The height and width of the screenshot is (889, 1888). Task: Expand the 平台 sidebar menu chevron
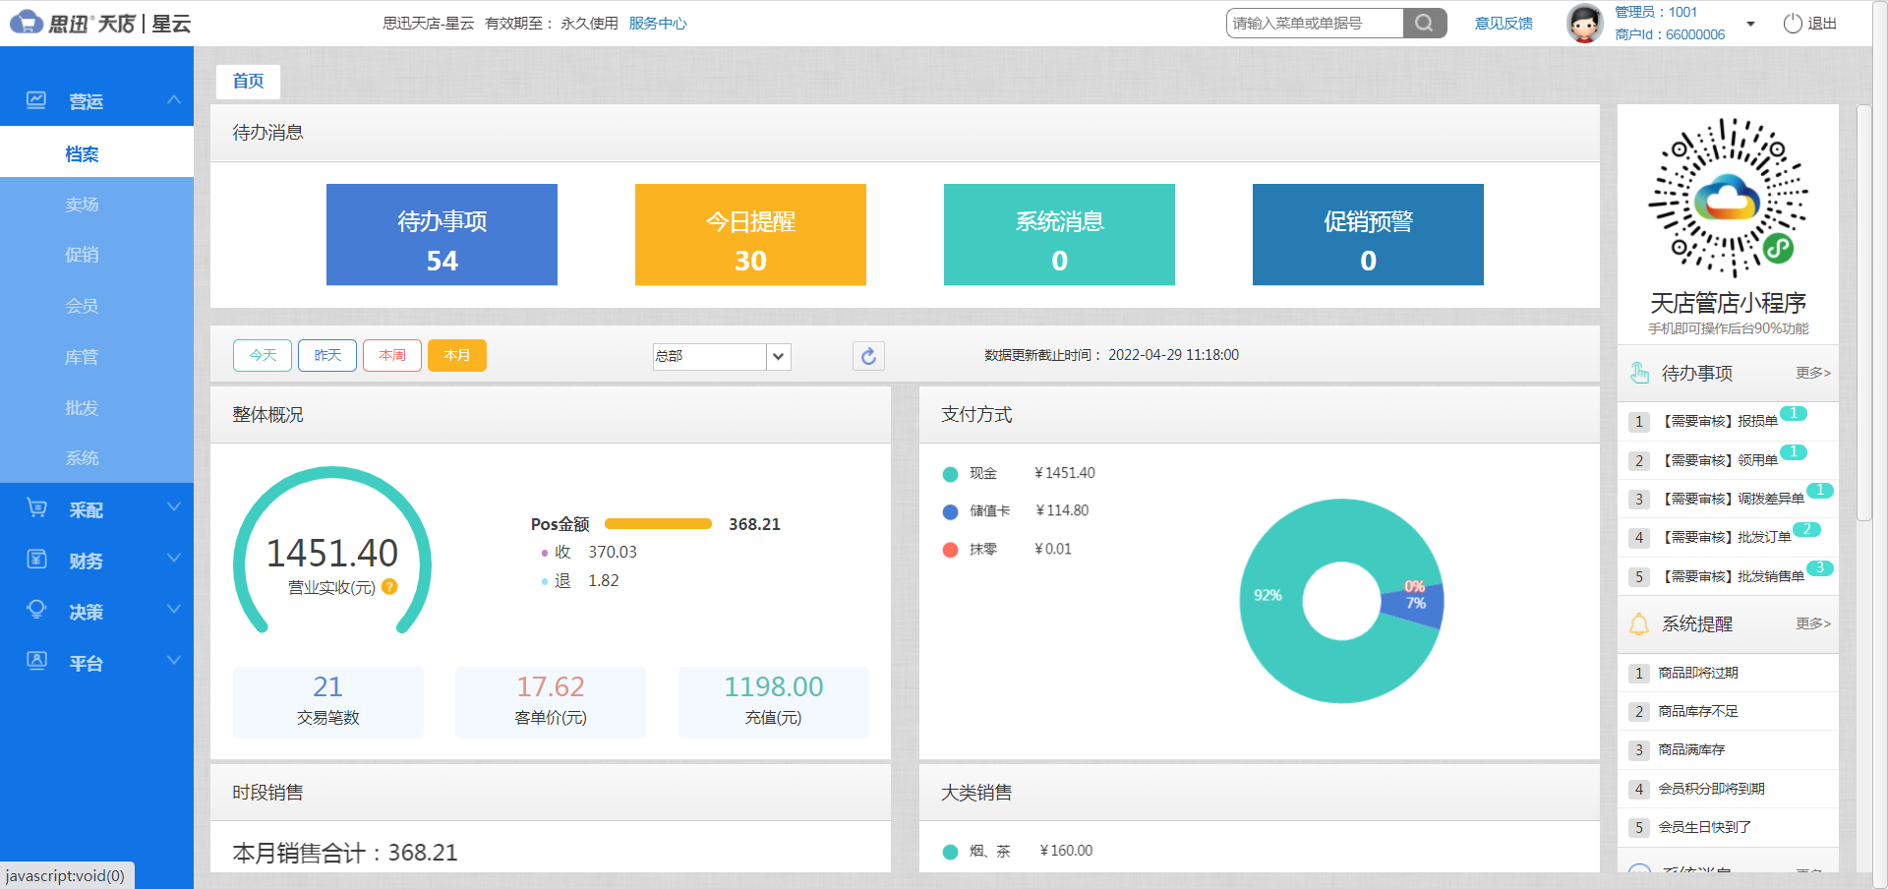point(174,661)
